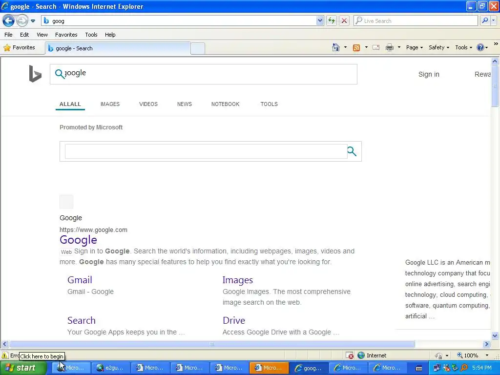This screenshot has height=375, width=500.
Task: Click the promoted box search magnifier icon
Action: click(352, 151)
